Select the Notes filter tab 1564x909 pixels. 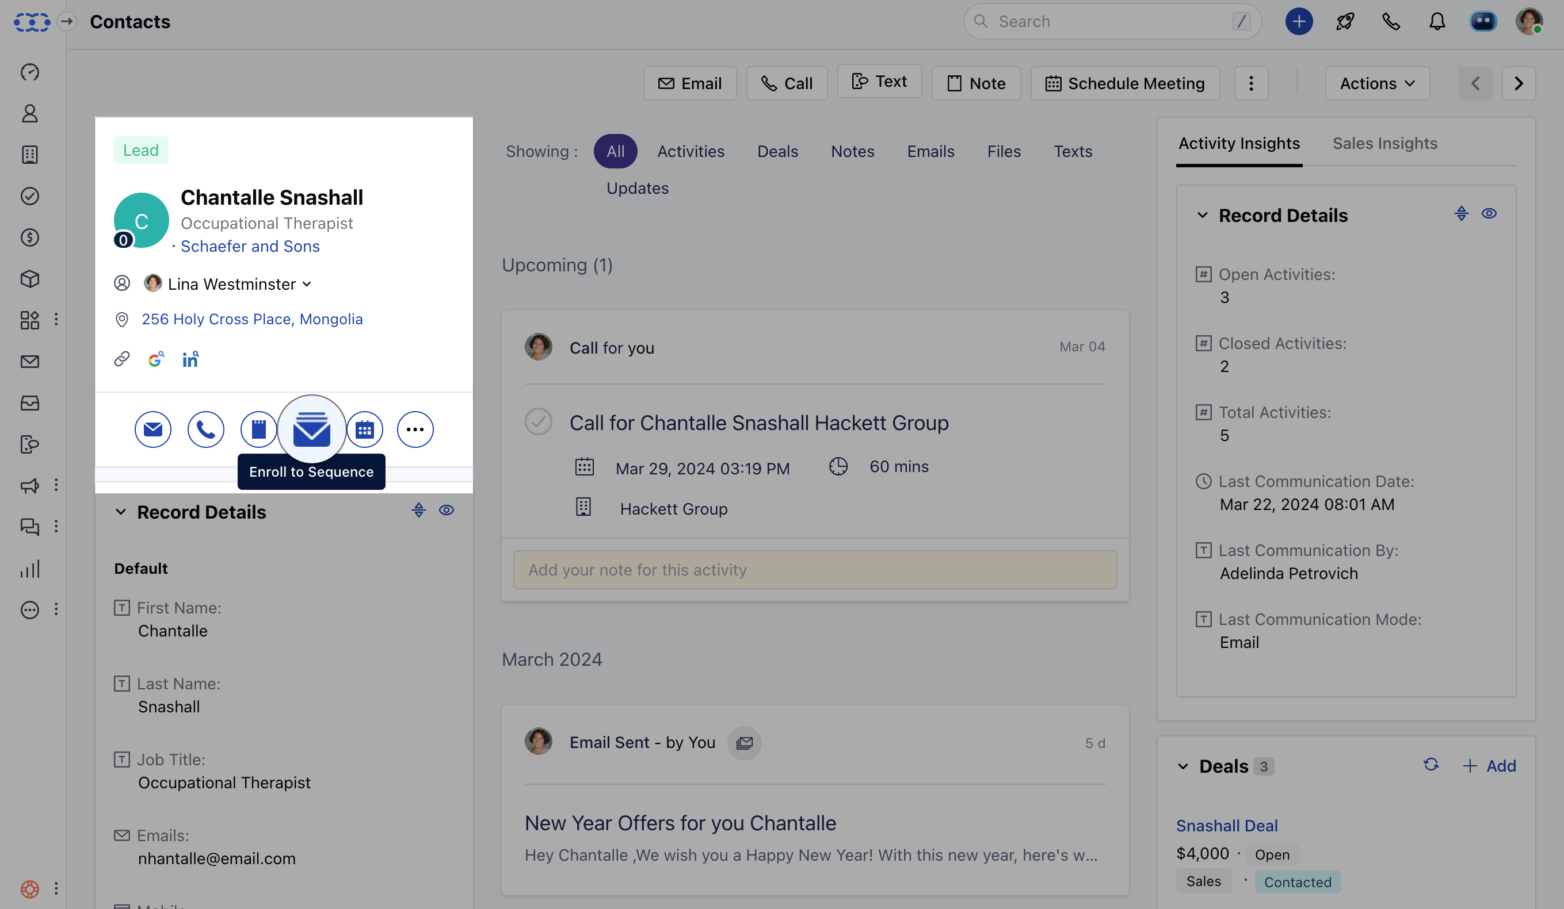853,151
